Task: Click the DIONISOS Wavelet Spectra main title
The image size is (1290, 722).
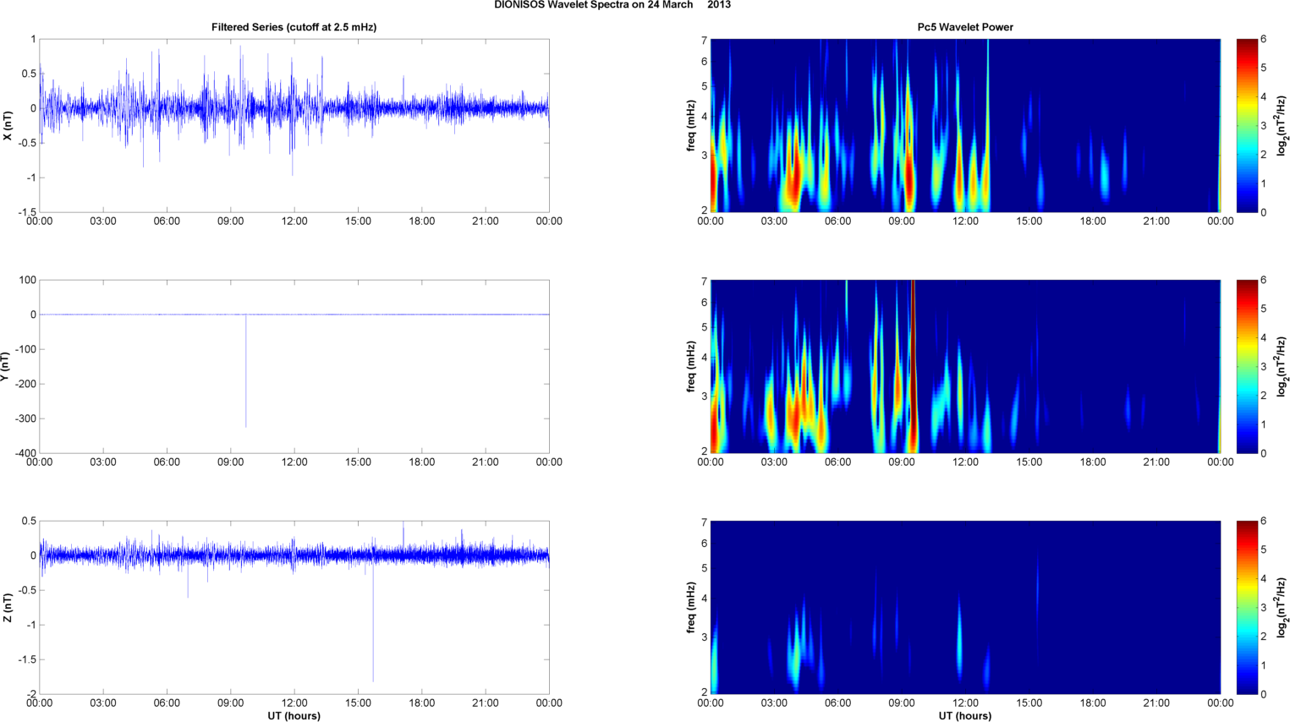Action: pyautogui.click(x=612, y=5)
